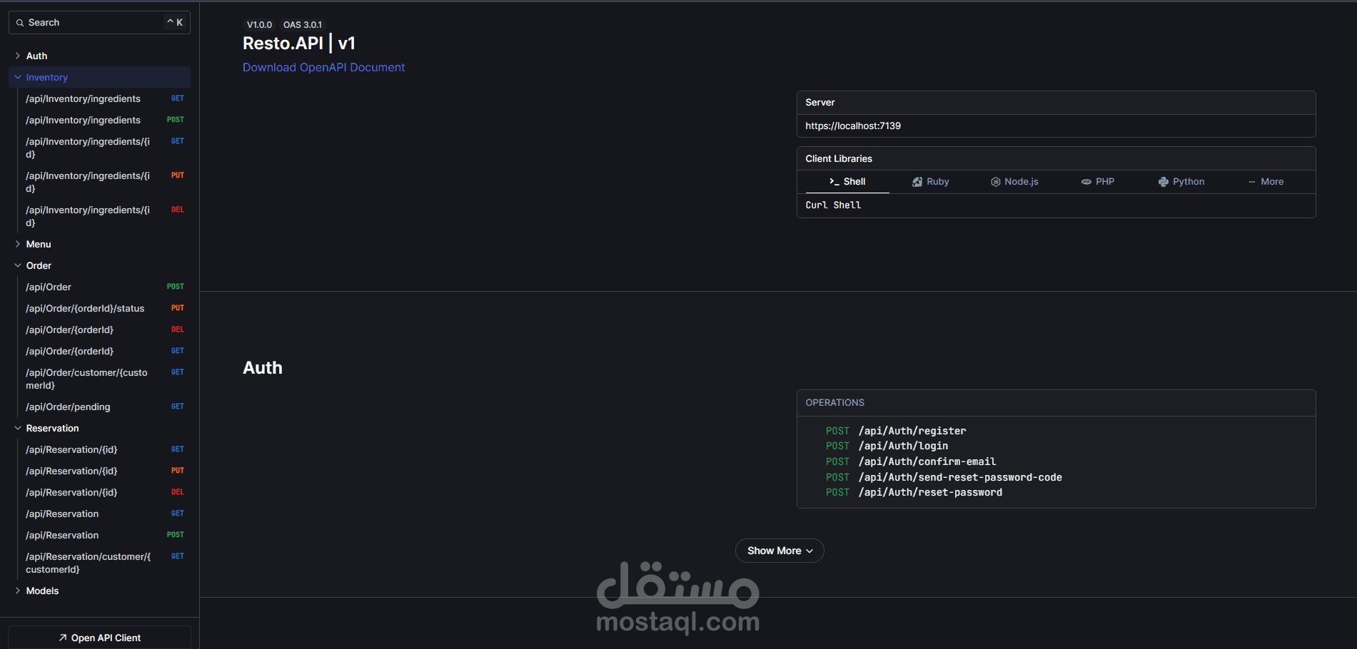Click POST /api/Auth/confirm-email in Operations
Viewport: 1357px width, 649px height.
tap(911, 461)
